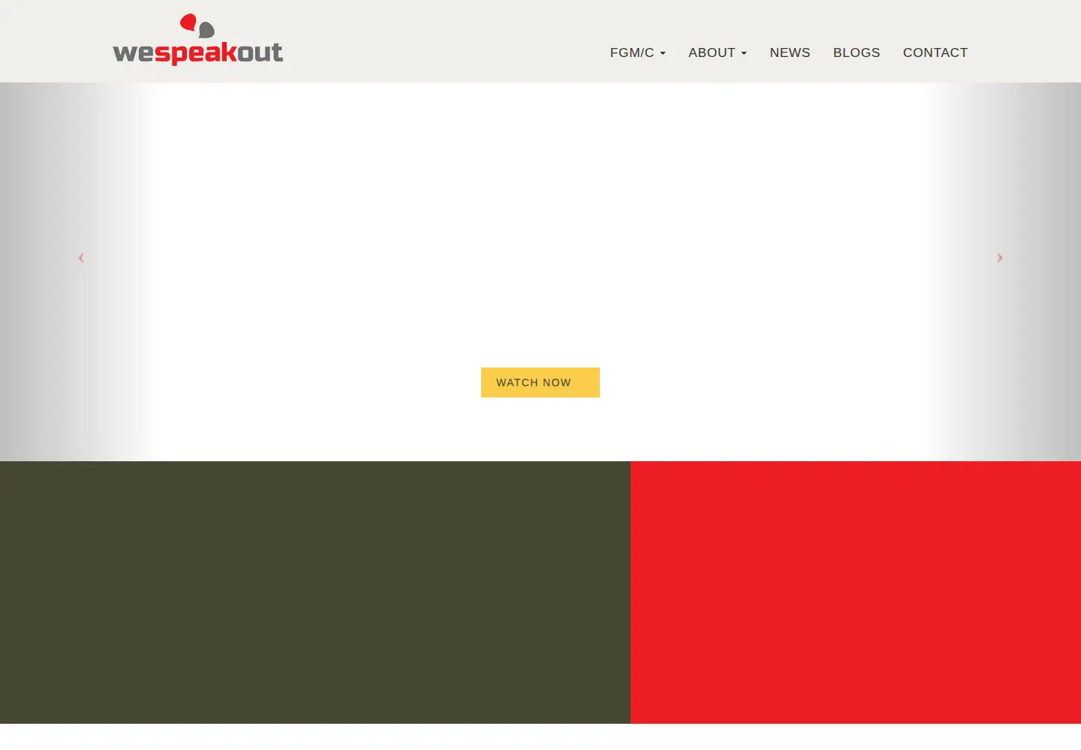
Task: Click the WATCH NOW button
Action: pos(540,382)
